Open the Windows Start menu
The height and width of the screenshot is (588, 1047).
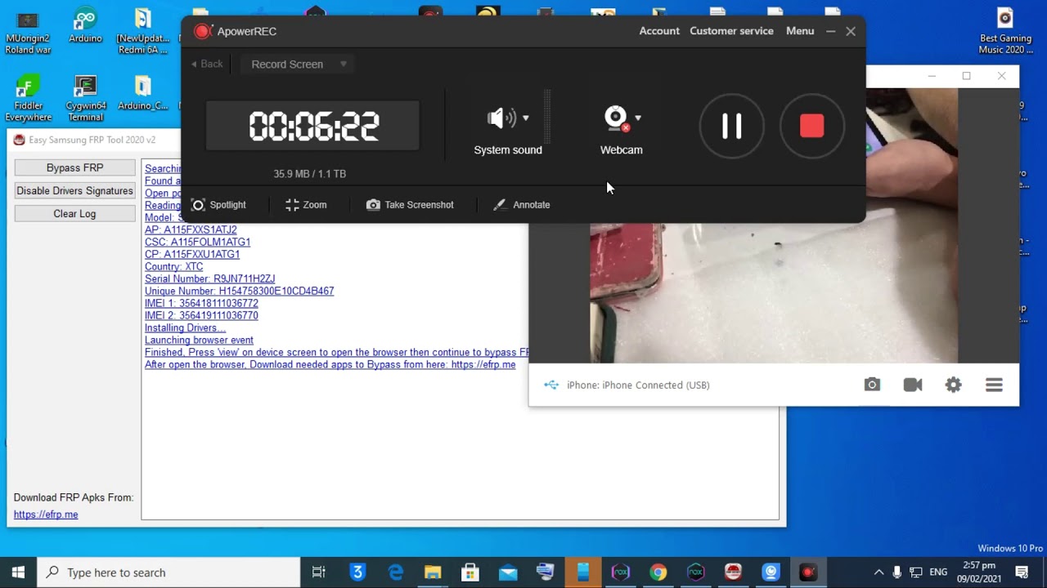pyautogui.click(x=19, y=572)
